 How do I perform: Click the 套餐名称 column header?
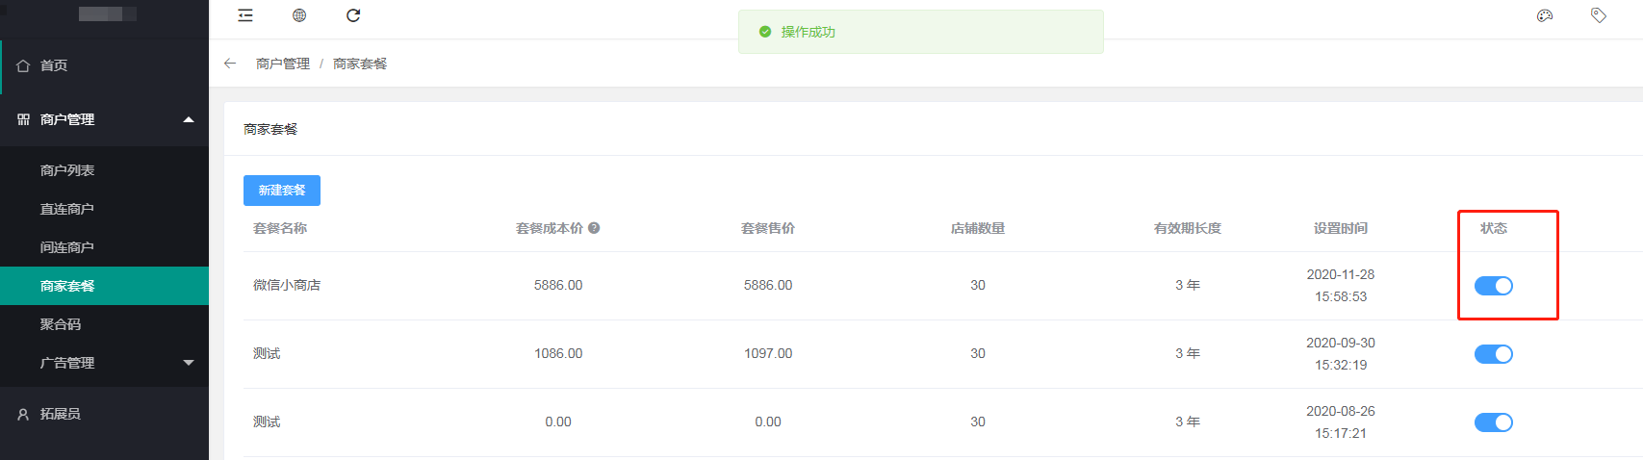[x=280, y=228]
